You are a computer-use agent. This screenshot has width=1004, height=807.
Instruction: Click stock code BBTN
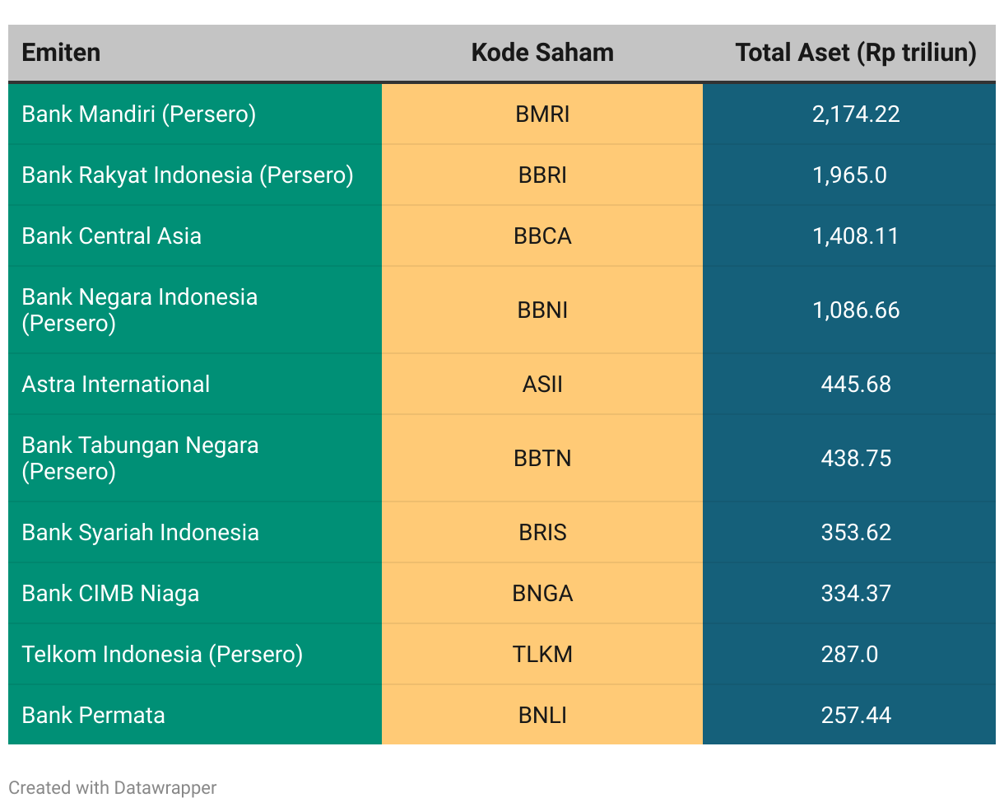coord(542,458)
